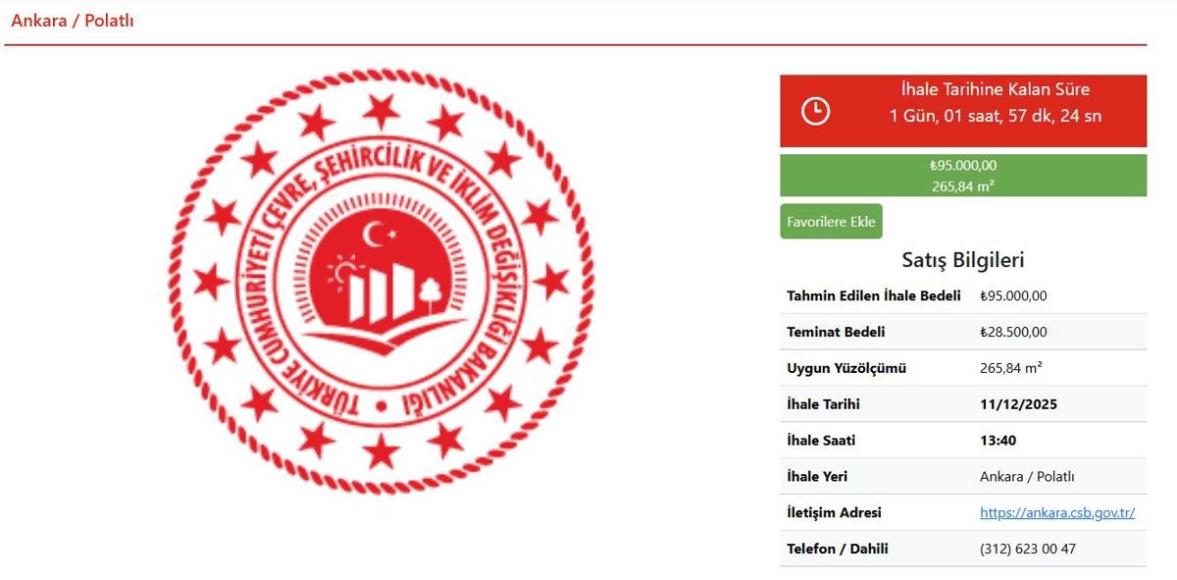The height and width of the screenshot is (580, 1177).
Task: Click the İhale Saati value 13:40
Action: coord(998,441)
